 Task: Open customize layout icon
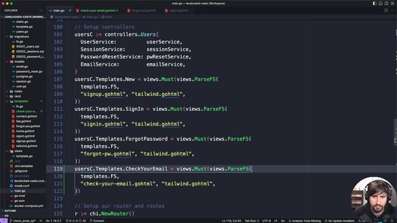coord(392,3)
